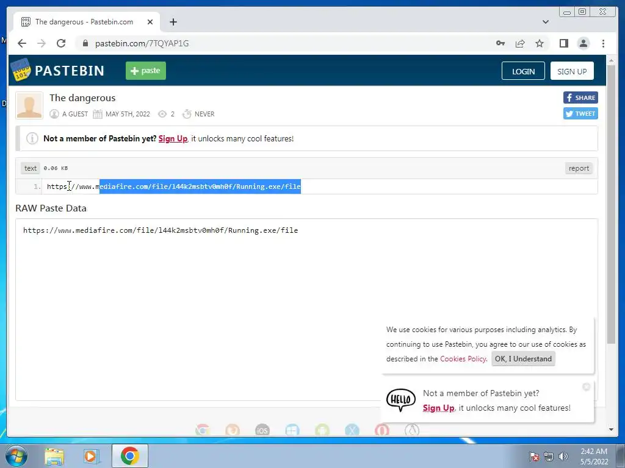Report this paste

[579, 168]
